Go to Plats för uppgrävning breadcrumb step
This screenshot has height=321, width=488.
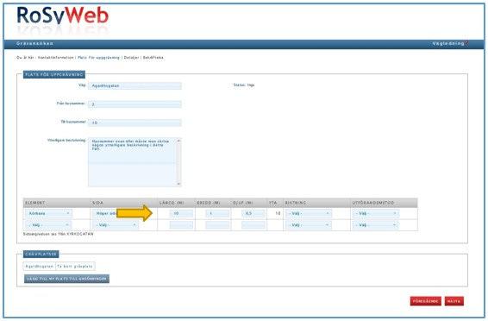click(x=98, y=58)
